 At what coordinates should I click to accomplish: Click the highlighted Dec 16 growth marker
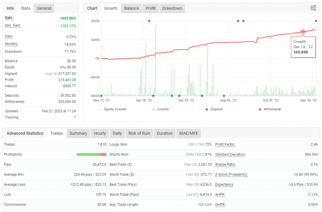click(x=303, y=32)
